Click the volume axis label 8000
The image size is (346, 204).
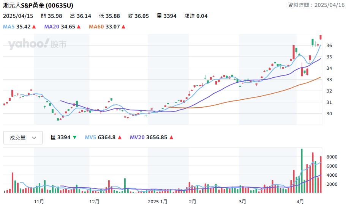332,157
